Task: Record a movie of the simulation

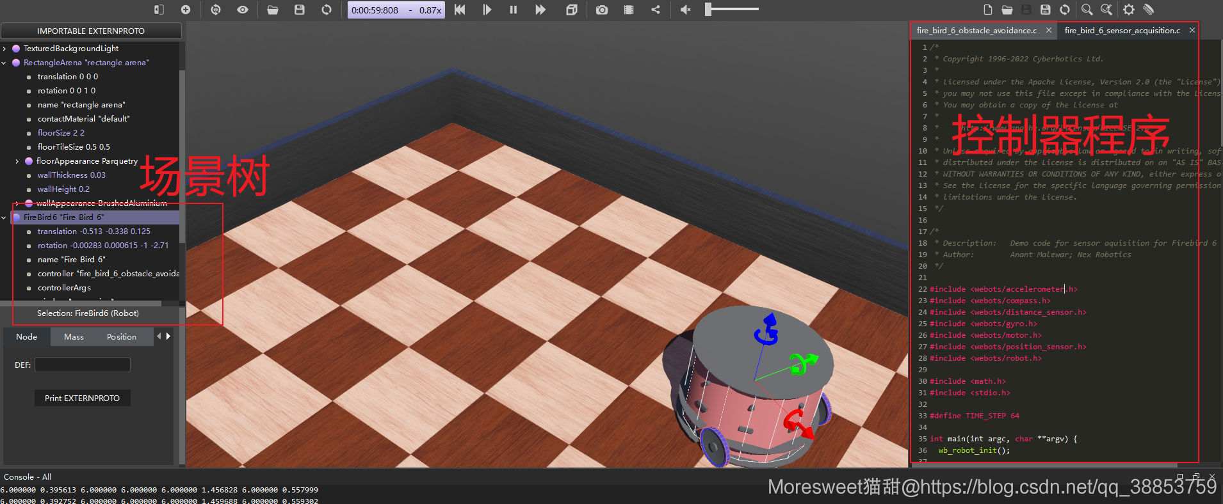Action: pyautogui.click(x=629, y=10)
